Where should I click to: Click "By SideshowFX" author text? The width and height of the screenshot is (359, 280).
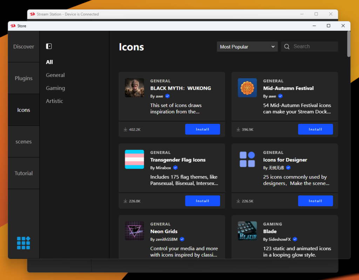point(277,239)
